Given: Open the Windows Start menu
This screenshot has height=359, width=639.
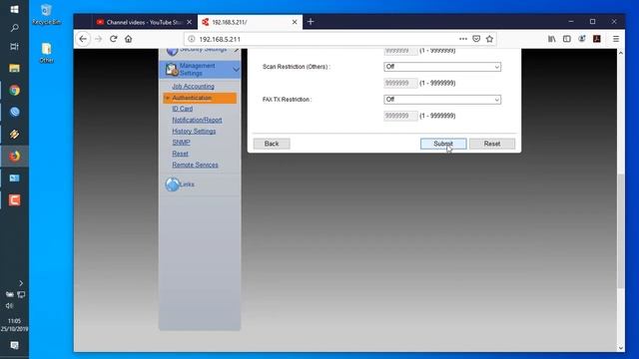Looking at the screenshot, I should (x=14, y=9).
